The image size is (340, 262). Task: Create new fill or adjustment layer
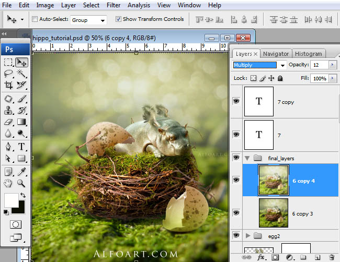289,257
